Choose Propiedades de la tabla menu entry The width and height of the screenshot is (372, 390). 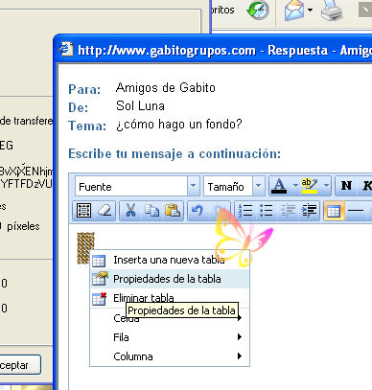[170, 279]
